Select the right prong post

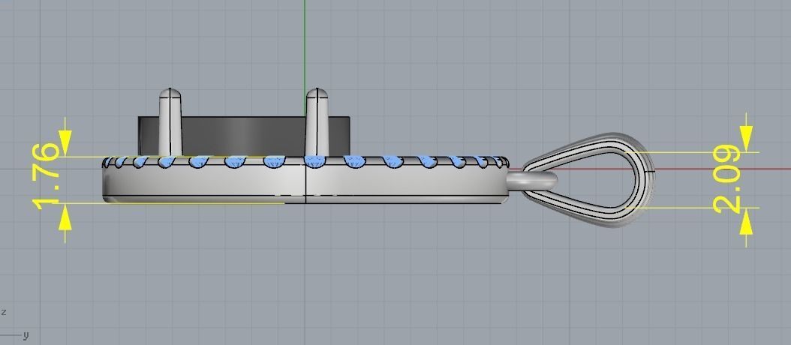[x=317, y=122]
